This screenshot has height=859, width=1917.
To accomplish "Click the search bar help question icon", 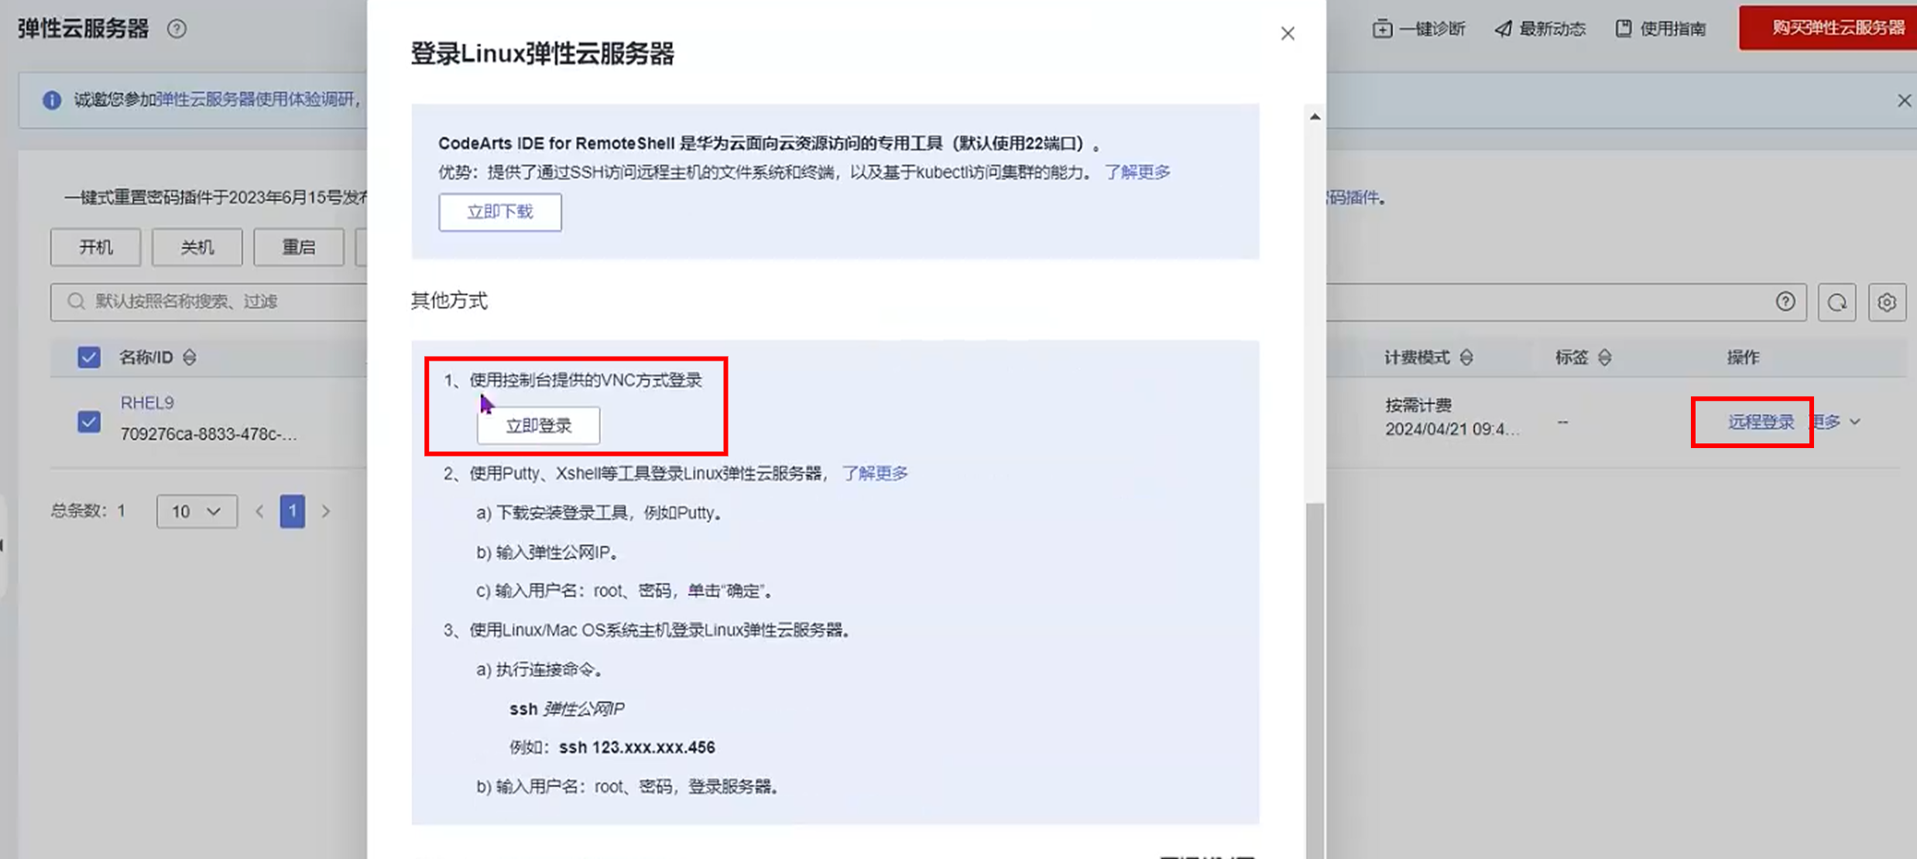I will point(1785,302).
